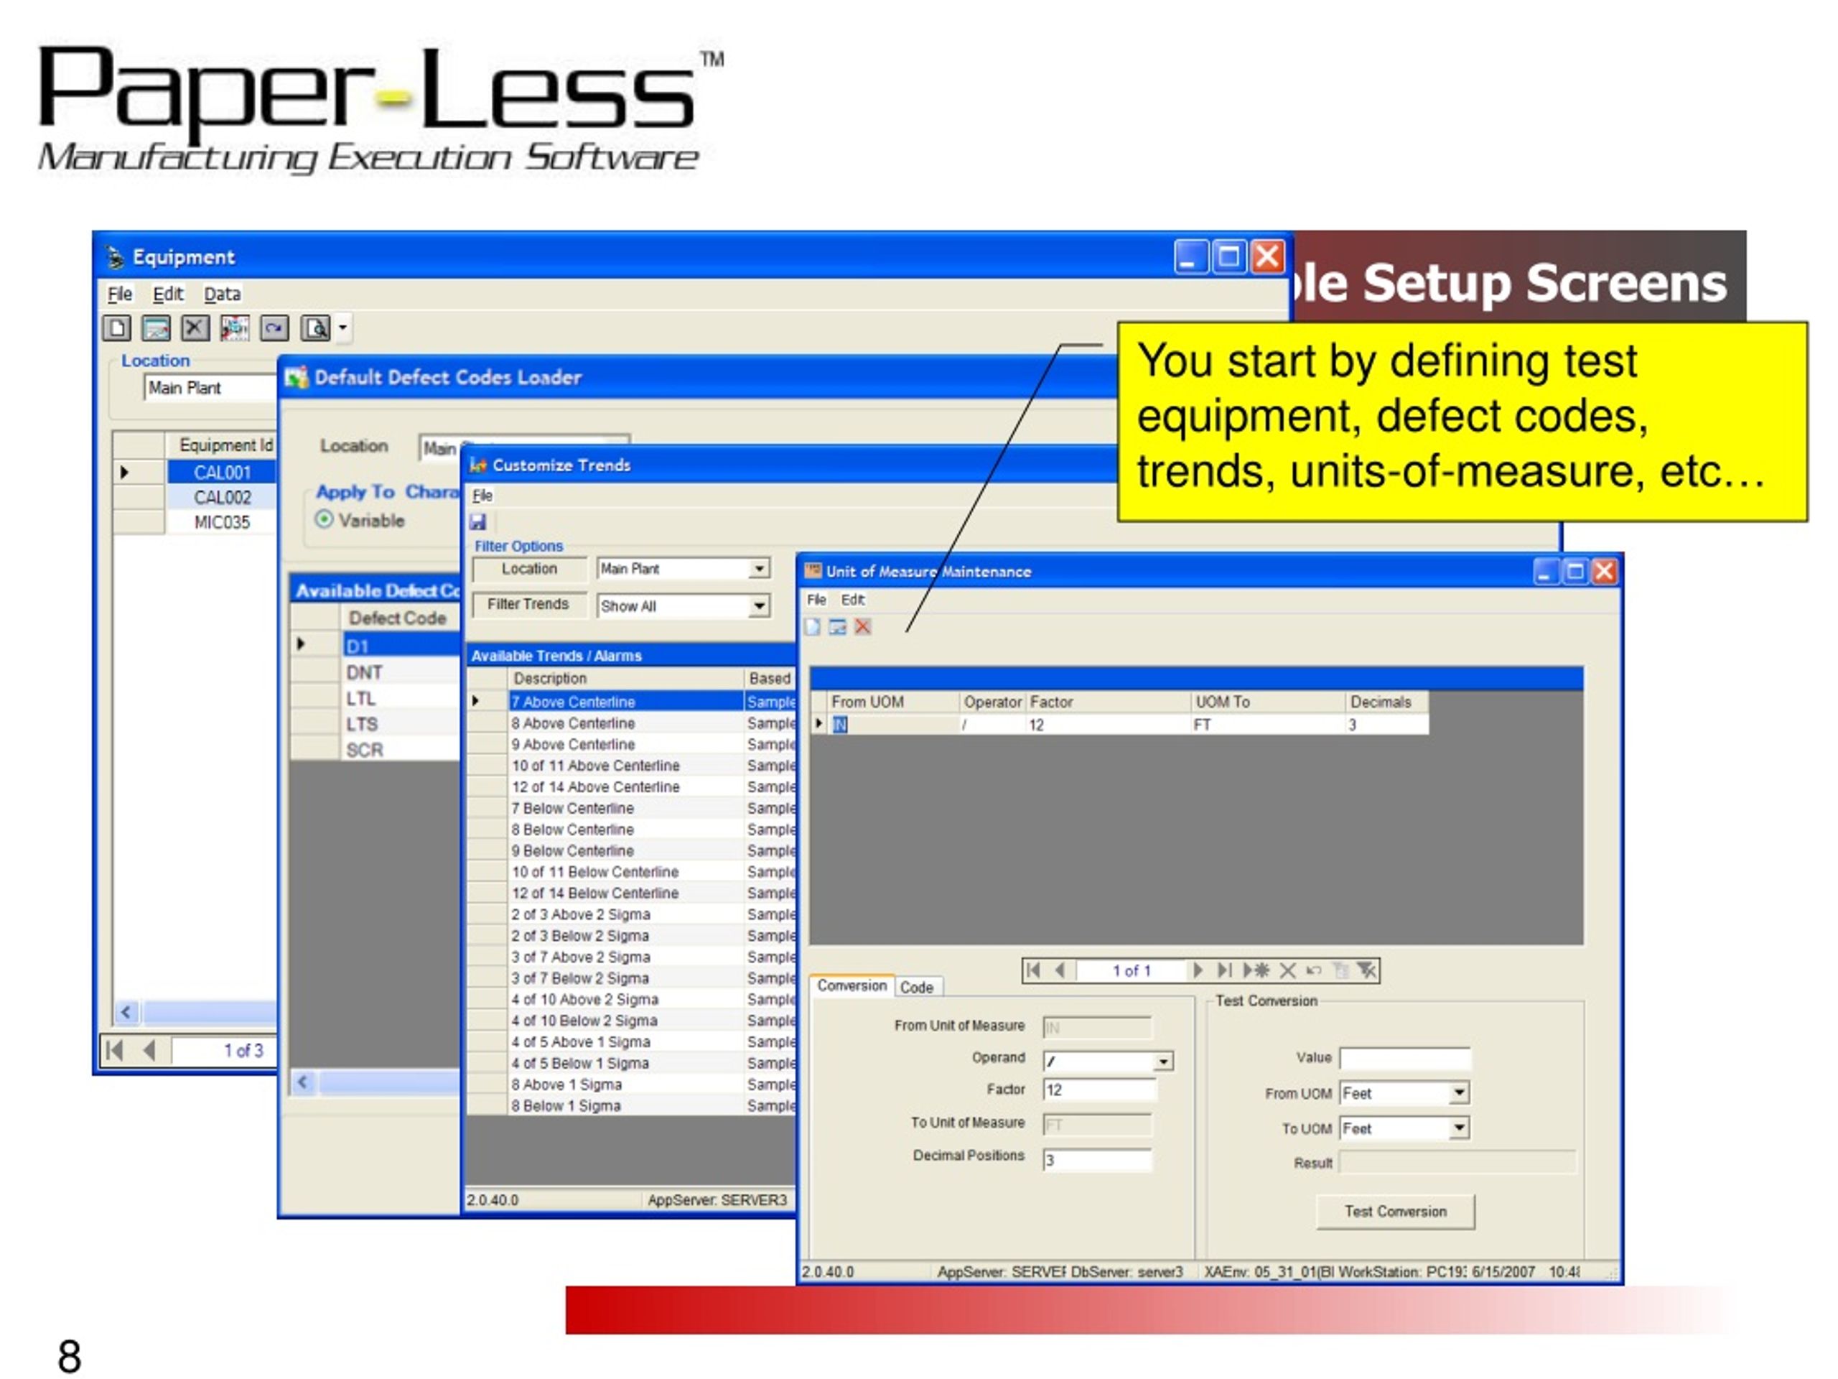This screenshot has height=1379, width=1838.
Task: Open Data menu in Equipment window
Action: (222, 294)
